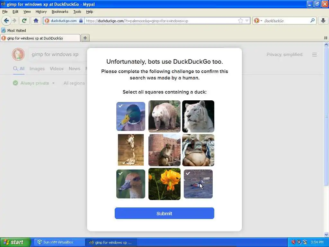Click the URL address field
Viewport: 329px width, 247px height.
click(161, 21)
